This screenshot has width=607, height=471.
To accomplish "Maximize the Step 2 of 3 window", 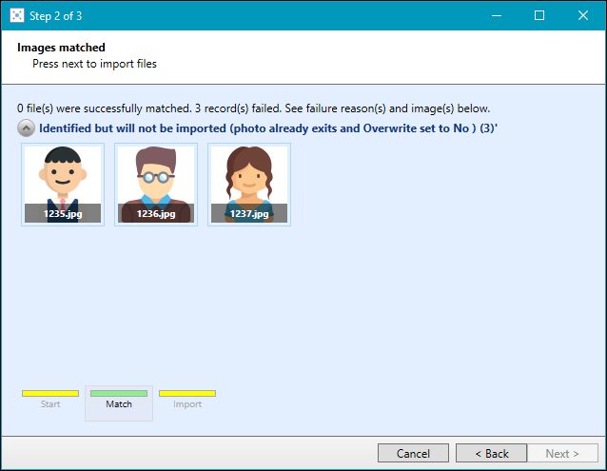I will (x=539, y=15).
